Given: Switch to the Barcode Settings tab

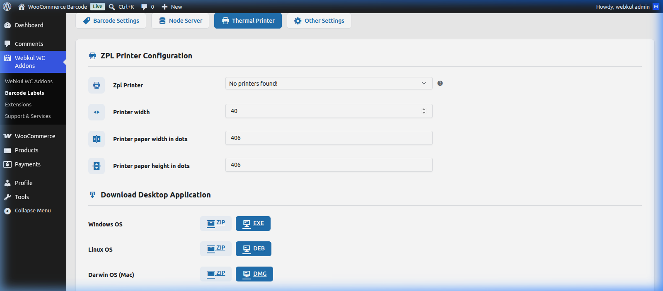Looking at the screenshot, I should (111, 21).
